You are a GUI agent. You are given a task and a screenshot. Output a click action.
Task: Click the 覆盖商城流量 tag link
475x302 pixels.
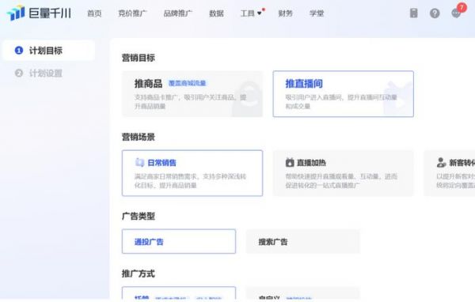tap(187, 83)
